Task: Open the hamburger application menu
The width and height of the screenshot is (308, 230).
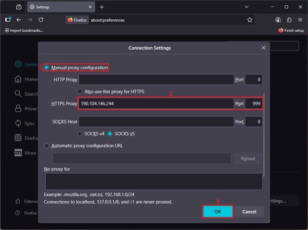Action: pyautogui.click(x=300, y=20)
